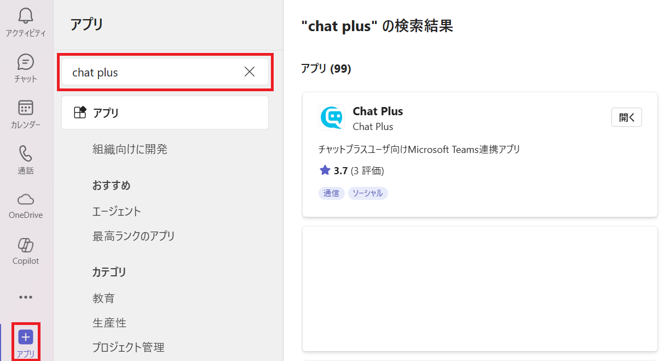
Task: Open the Activity bell icon
Action: pos(26,16)
